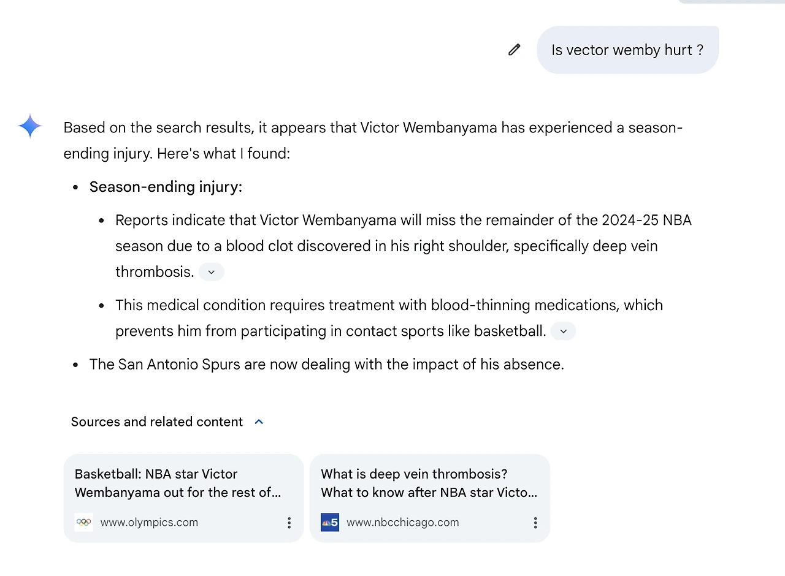The height and width of the screenshot is (576, 785).
Task: Collapse Sources and related content chevron
Action: click(x=259, y=422)
